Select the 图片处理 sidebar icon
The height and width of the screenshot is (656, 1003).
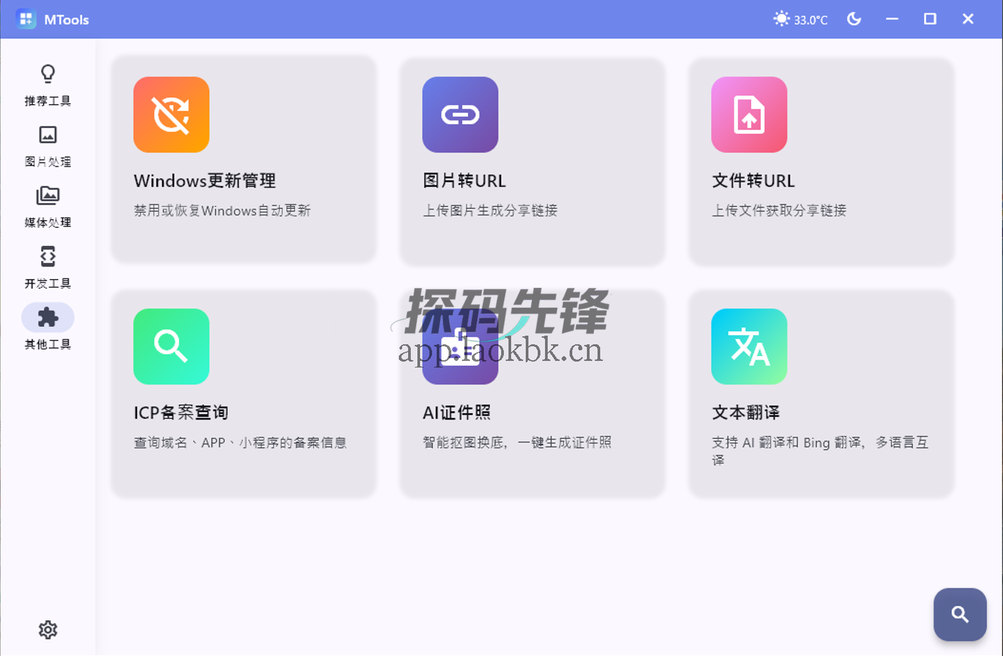coord(47,135)
